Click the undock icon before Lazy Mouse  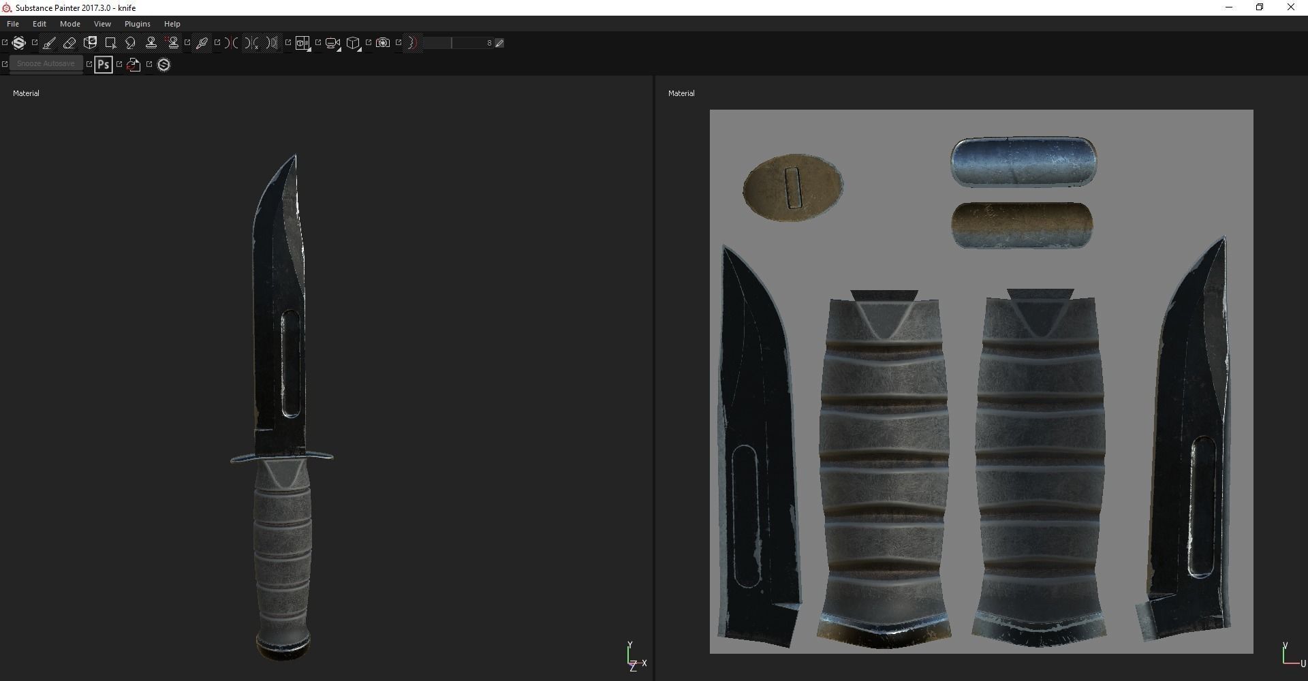coord(399,43)
